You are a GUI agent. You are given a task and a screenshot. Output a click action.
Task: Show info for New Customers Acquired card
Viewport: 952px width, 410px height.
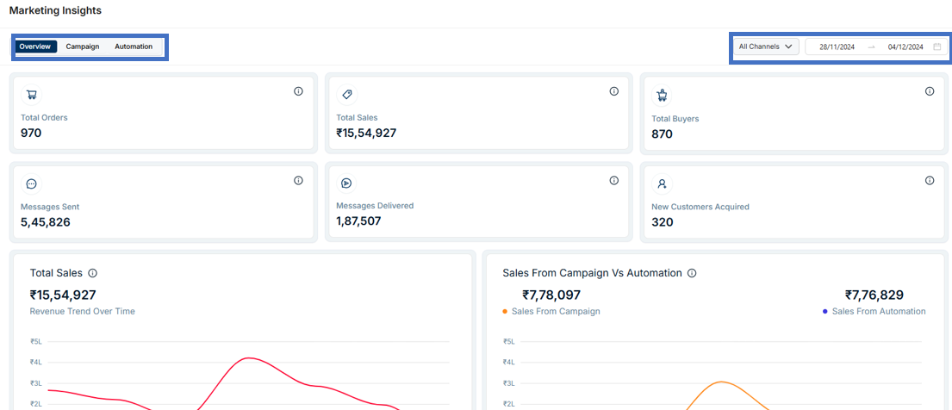930,180
